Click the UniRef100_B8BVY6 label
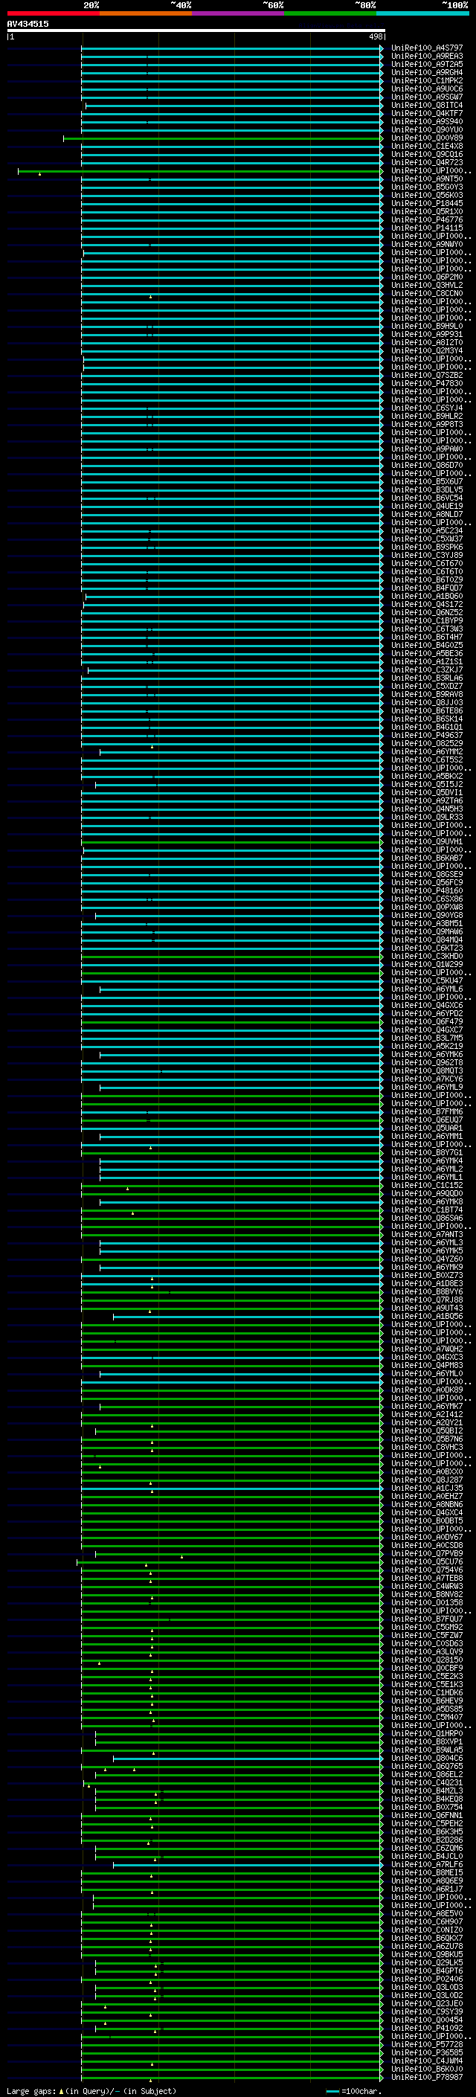This screenshot has width=476, height=2097. [426, 1292]
